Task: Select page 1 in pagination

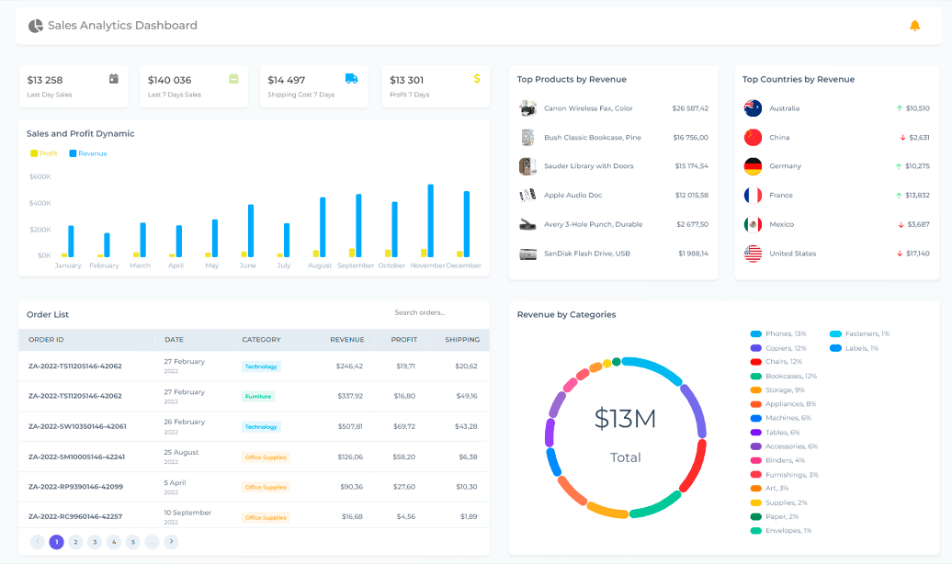Action: click(56, 542)
